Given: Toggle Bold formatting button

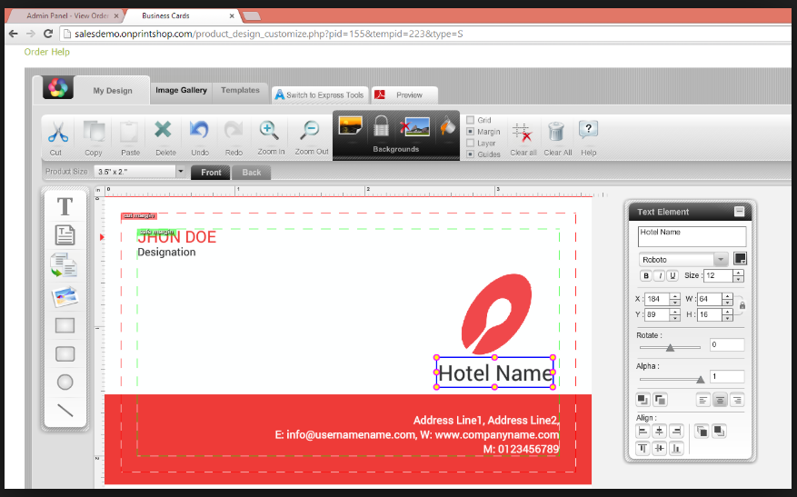Looking at the screenshot, I should [x=646, y=275].
